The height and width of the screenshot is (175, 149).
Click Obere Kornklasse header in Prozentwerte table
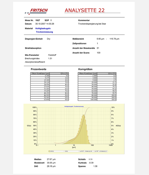coord(40,73)
